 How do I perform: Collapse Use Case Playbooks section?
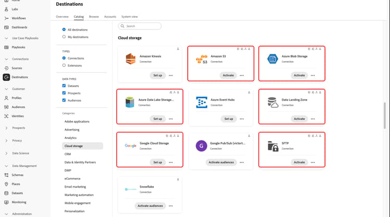[6, 38]
